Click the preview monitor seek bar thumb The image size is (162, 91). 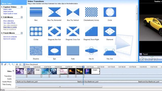pyautogui.click(x=152, y=57)
